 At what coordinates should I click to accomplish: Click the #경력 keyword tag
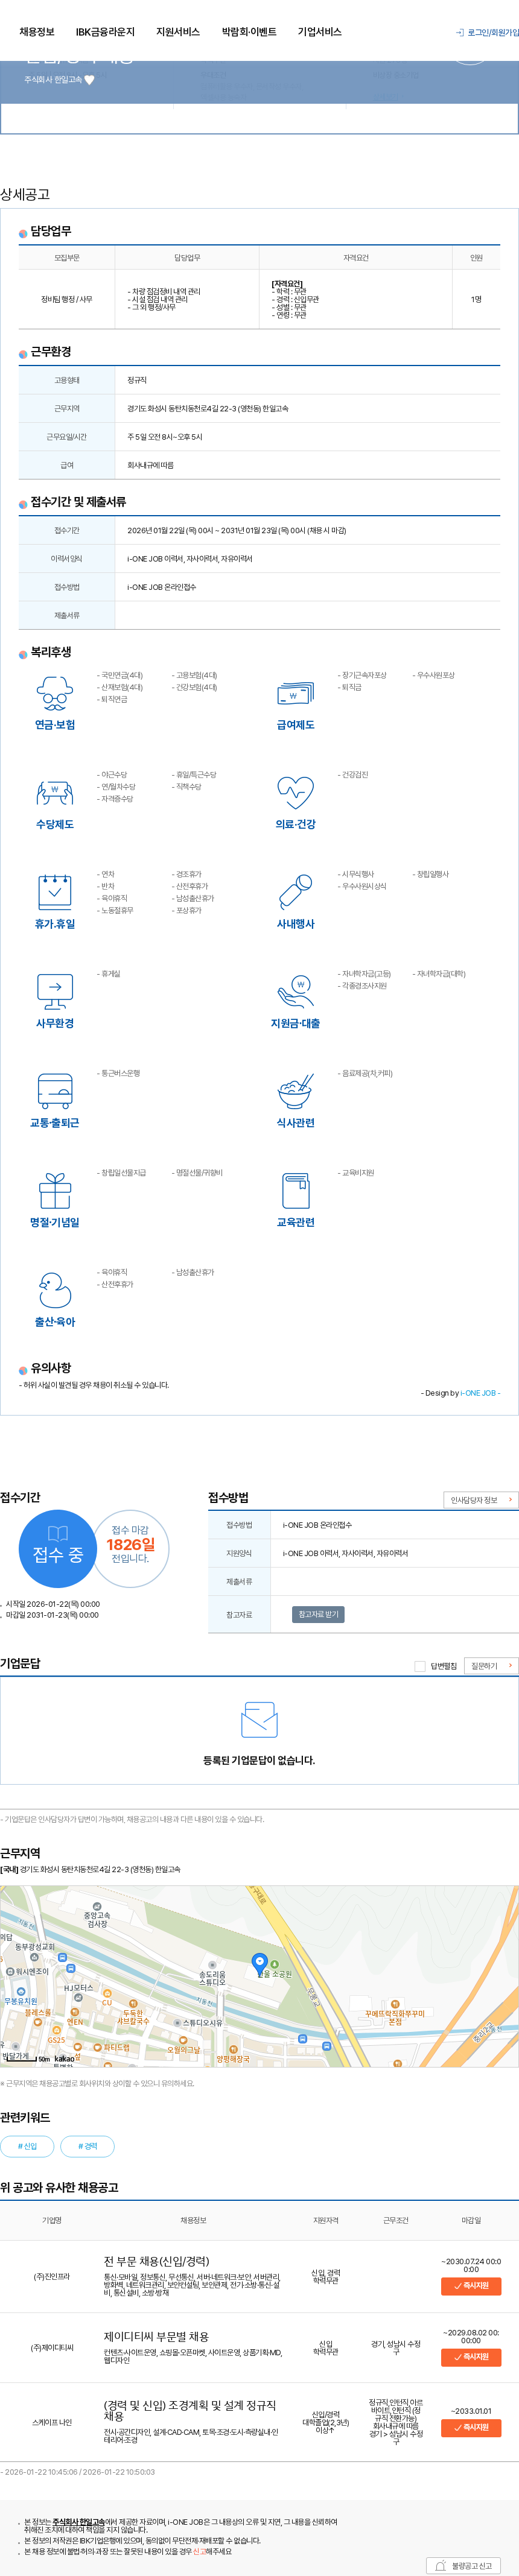click(88, 2146)
